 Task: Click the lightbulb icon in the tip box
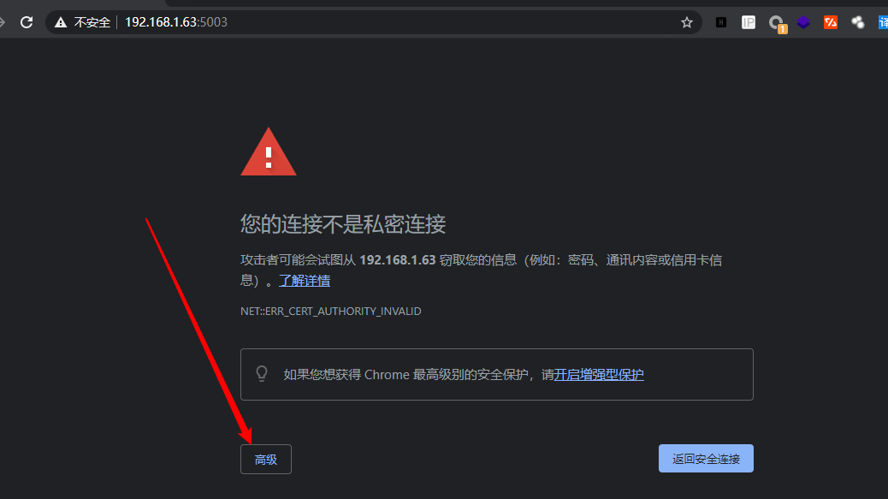(x=262, y=374)
